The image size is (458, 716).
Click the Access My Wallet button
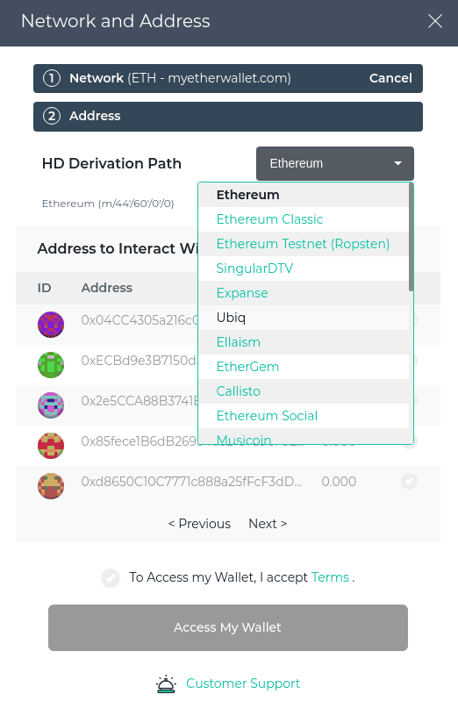(228, 627)
